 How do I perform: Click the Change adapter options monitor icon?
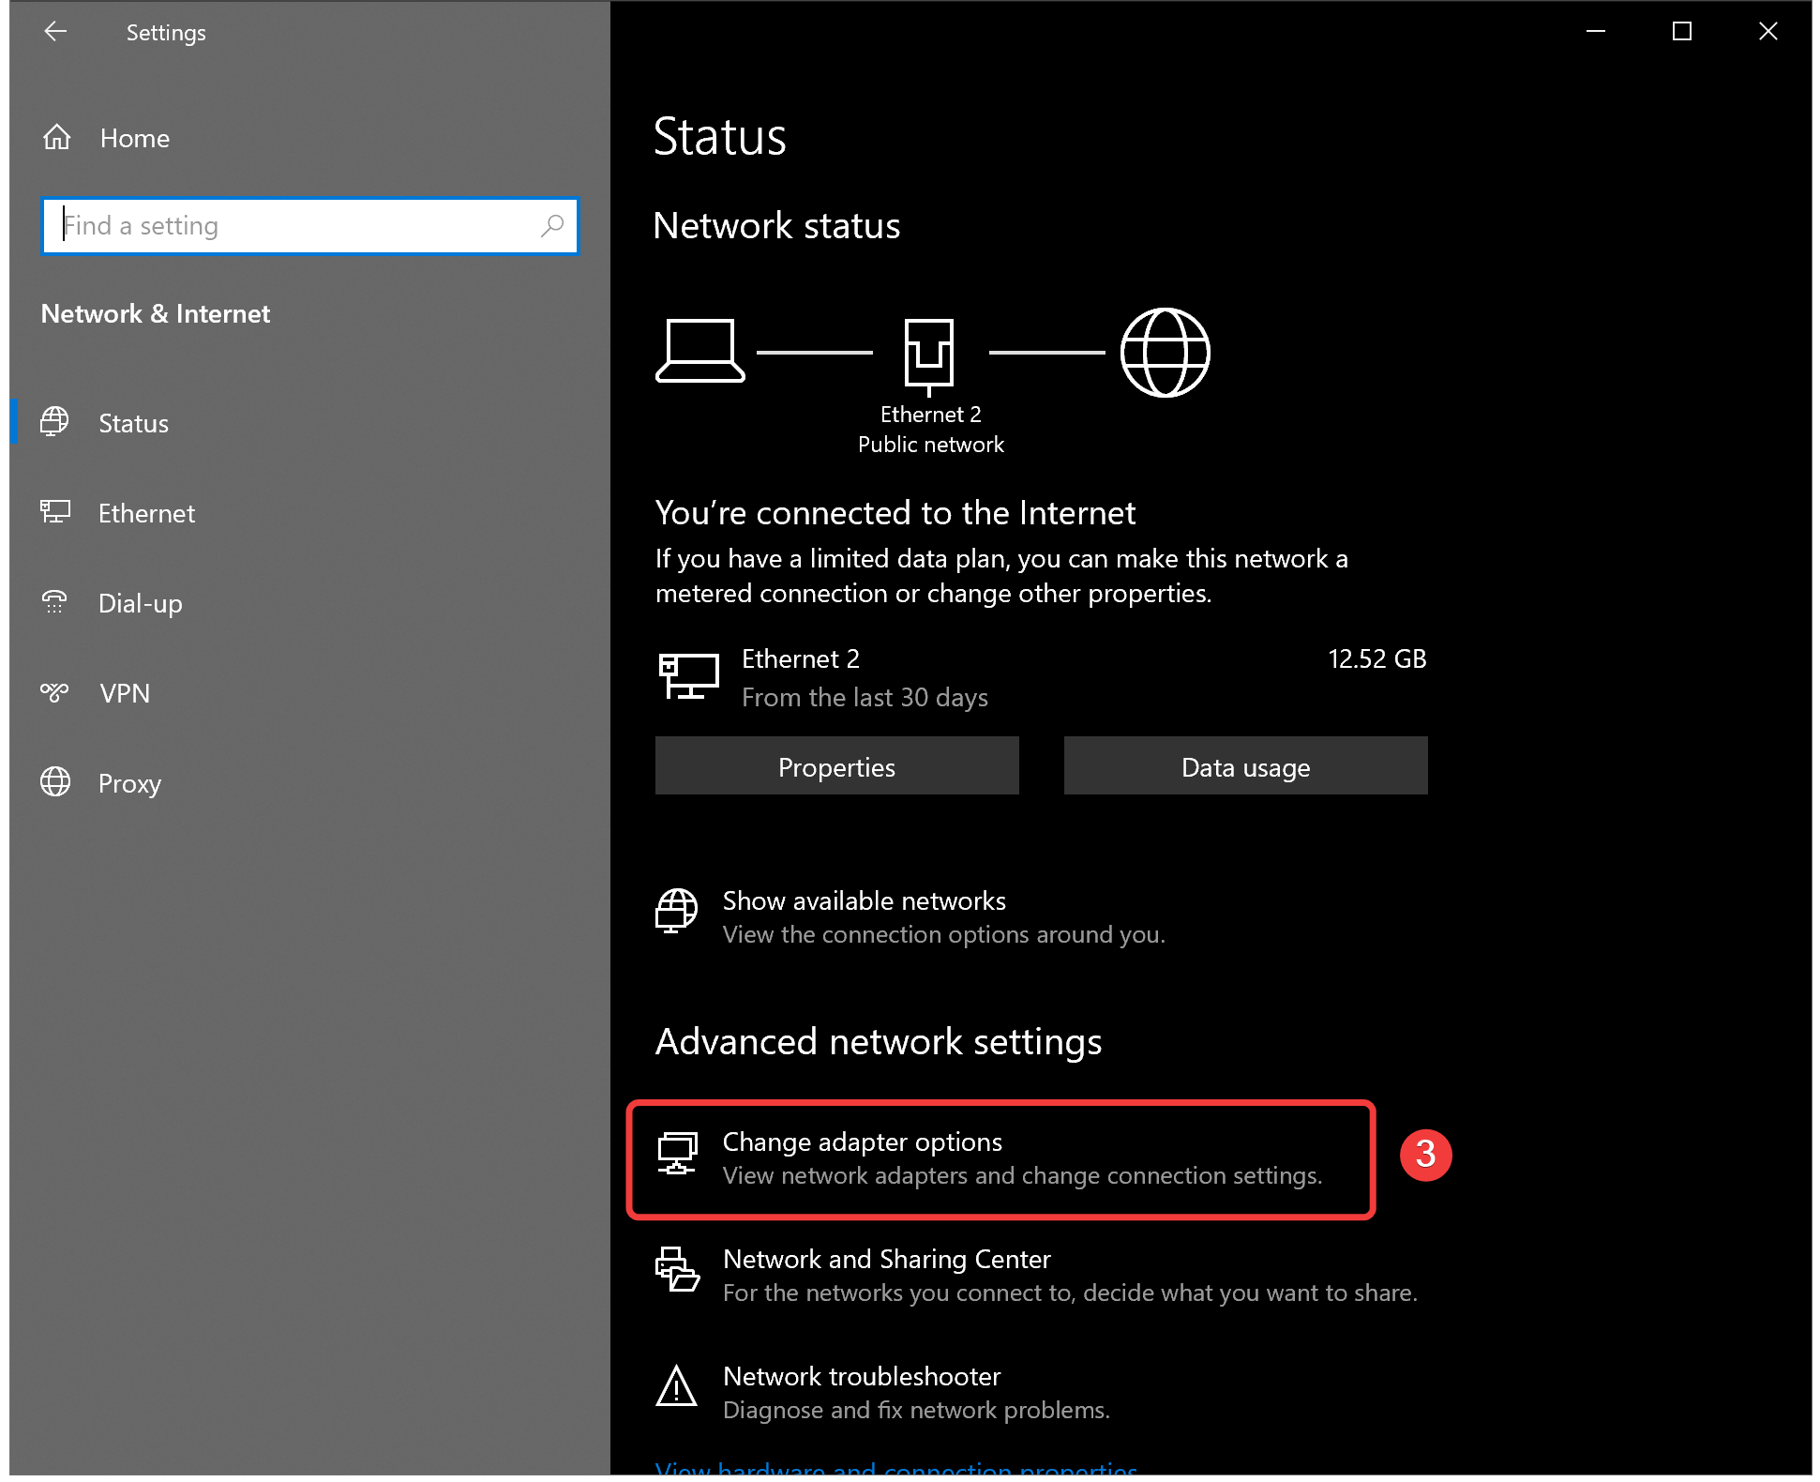click(x=677, y=1154)
